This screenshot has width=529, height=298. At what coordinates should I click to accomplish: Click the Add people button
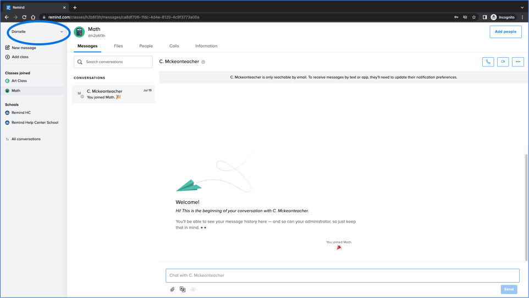pos(505,32)
